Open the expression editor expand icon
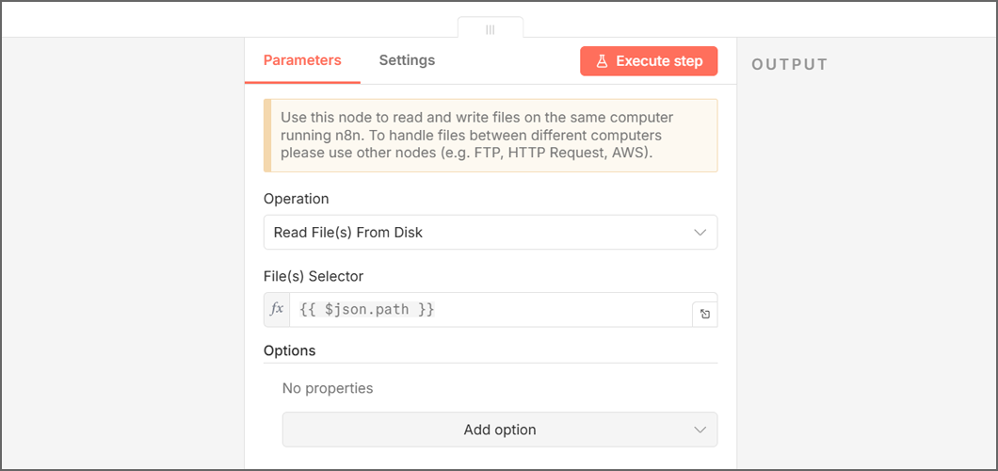The width and height of the screenshot is (998, 471). 704,315
